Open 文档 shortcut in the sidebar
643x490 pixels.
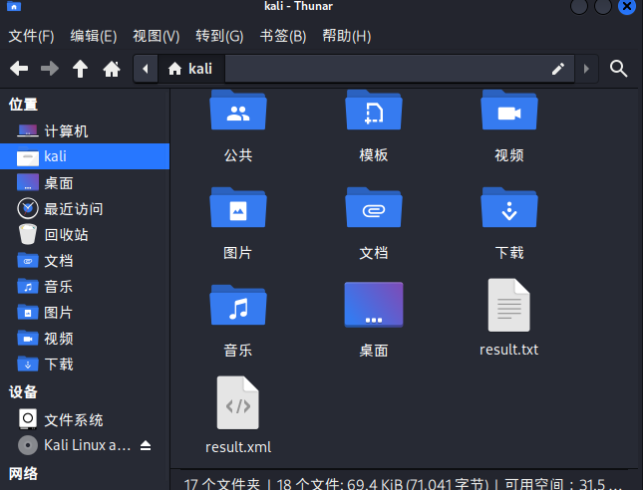[85, 261]
